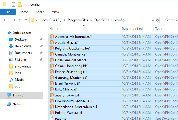The height and width of the screenshot is (120, 178).
Task: Click the Netherlands, Amsterdam nl1 OpenVPN icon
Action: click(52, 107)
